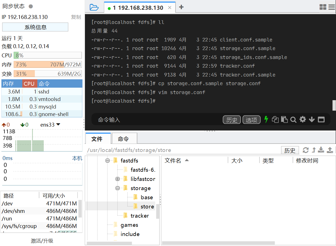The width and height of the screenshot is (336, 246).
Task: Click the 系统信息 button
Action: point(35,27)
